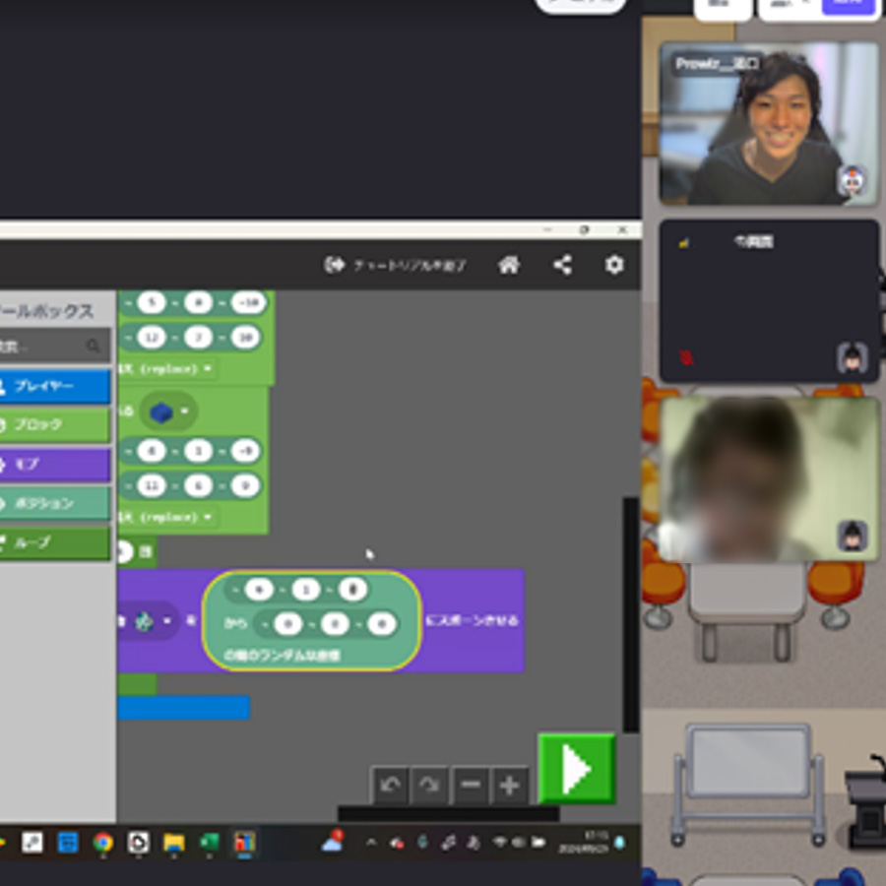Image resolution: width=886 pixels, height=886 pixels.
Task: Zoom out with the minus button
Action: pyautogui.click(x=471, y=785)
